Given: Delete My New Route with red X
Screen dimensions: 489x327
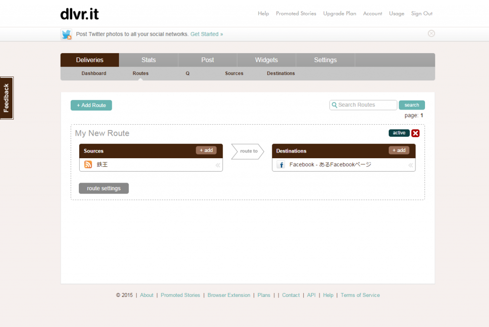Looking at the screenshot, I should click(415, 133).
